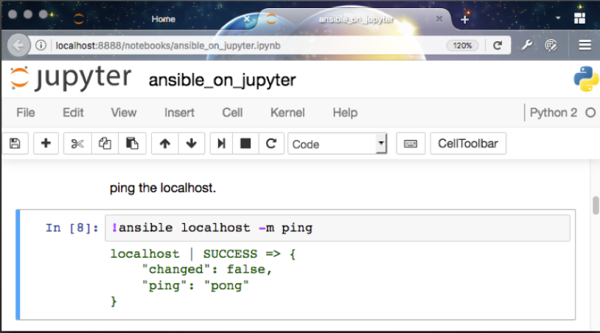
Task: Click the CellToolbar button
Action: 468,144
